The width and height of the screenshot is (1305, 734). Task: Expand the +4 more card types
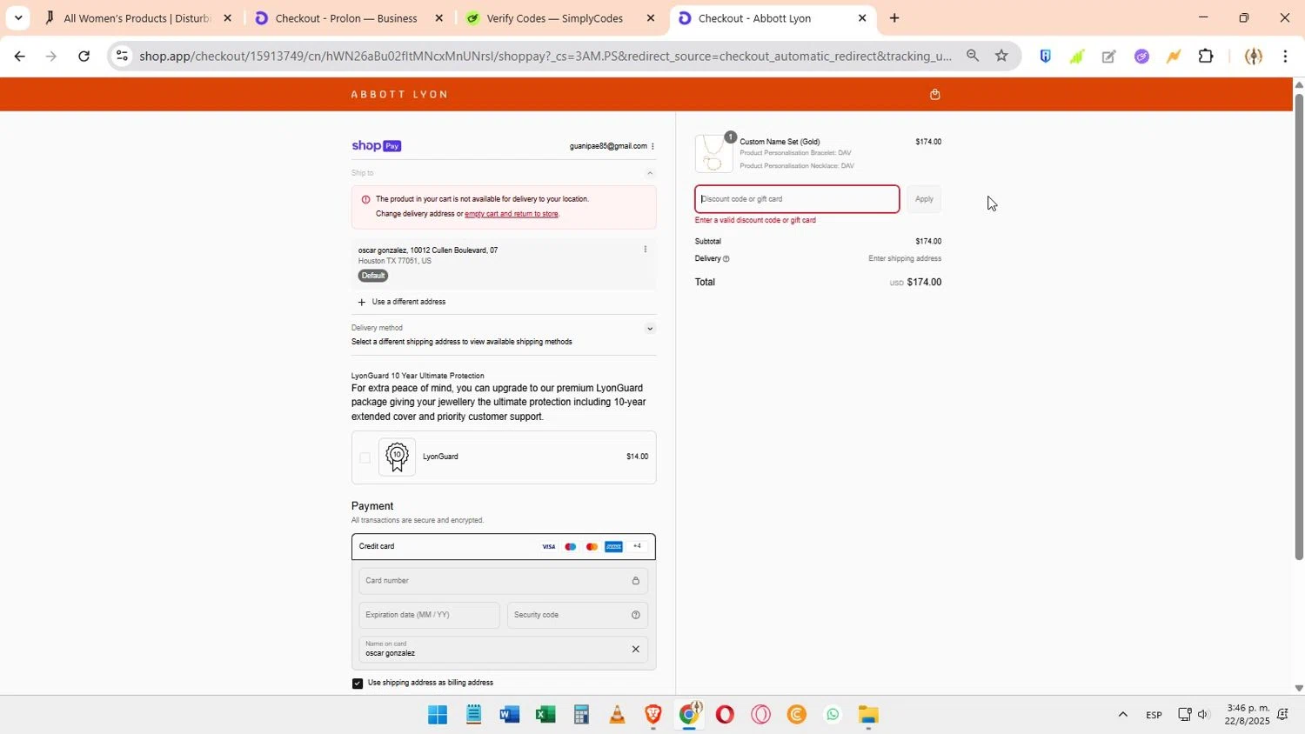(637, 546)
